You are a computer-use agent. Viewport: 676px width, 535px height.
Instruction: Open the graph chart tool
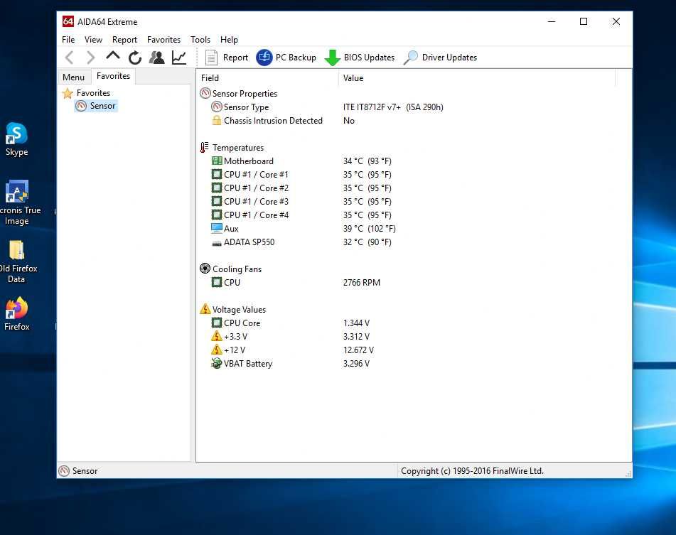(x=179, y=58)
